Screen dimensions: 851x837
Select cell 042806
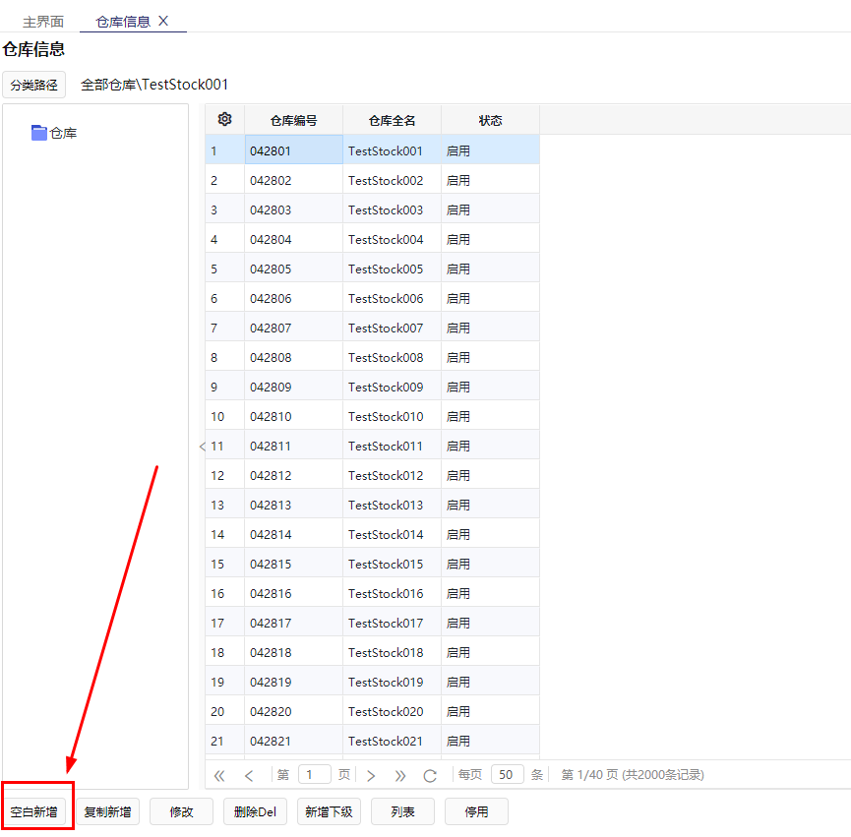pos(293,298)
